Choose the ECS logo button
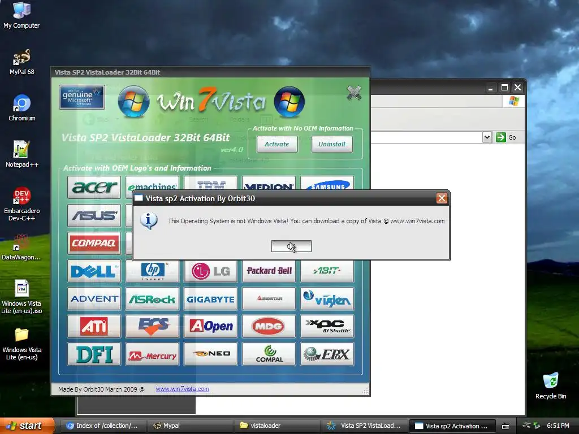 pos(153,326)
